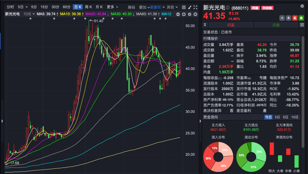Image resolution: width=308 pixels, height=174 pixels.
Task: Toggle the MA5 line label
Action: pos(48,14)
